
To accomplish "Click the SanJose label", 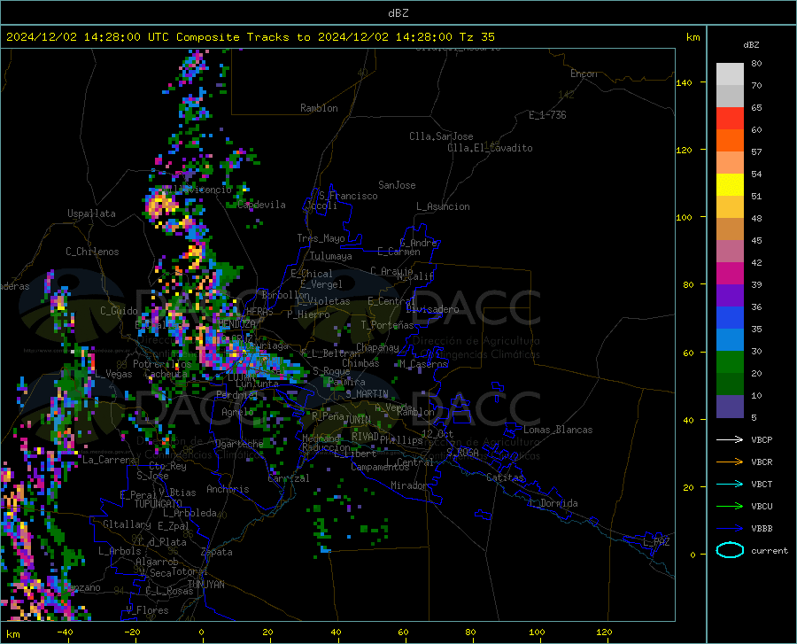I will point(397,185).
